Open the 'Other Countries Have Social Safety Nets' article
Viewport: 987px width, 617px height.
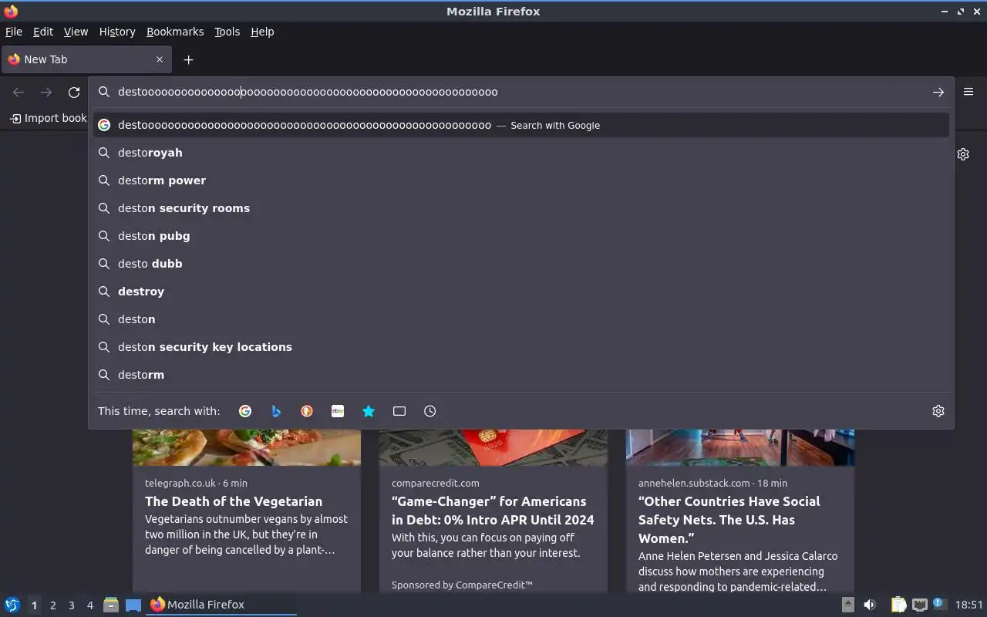click(x=729, y=520)
